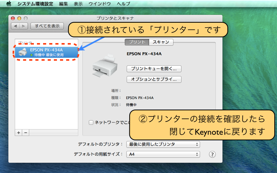Click the すべてを表示 button
Screen dimensions: 277x173
[47, 26]
